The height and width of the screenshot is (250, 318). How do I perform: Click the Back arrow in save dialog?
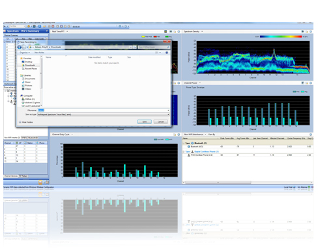tap(20, 47)
